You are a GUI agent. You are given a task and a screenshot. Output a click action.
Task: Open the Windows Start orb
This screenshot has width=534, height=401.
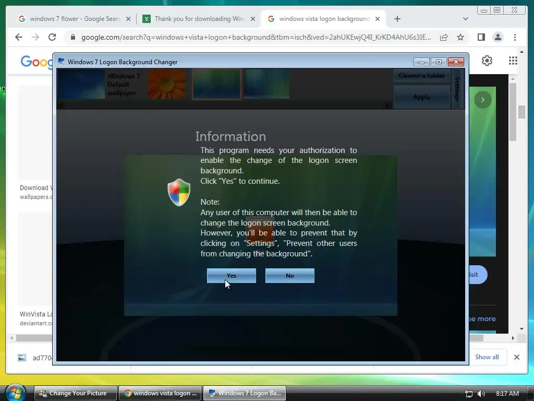[15, 393]
